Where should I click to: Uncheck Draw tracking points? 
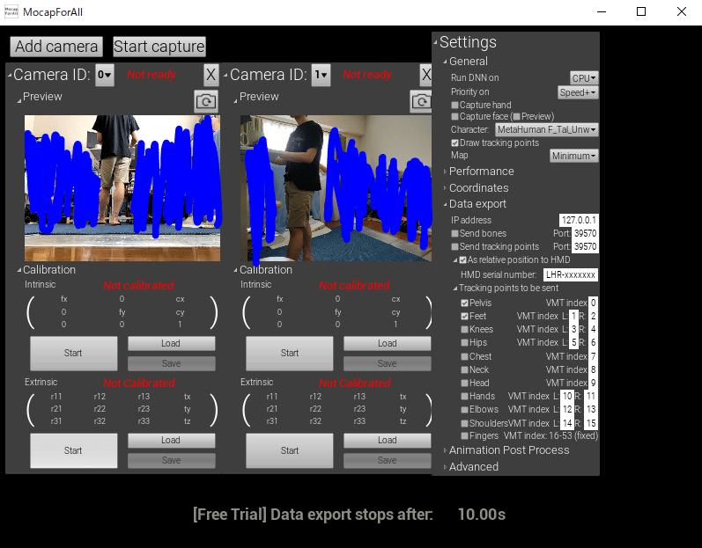tap(454, 143)
